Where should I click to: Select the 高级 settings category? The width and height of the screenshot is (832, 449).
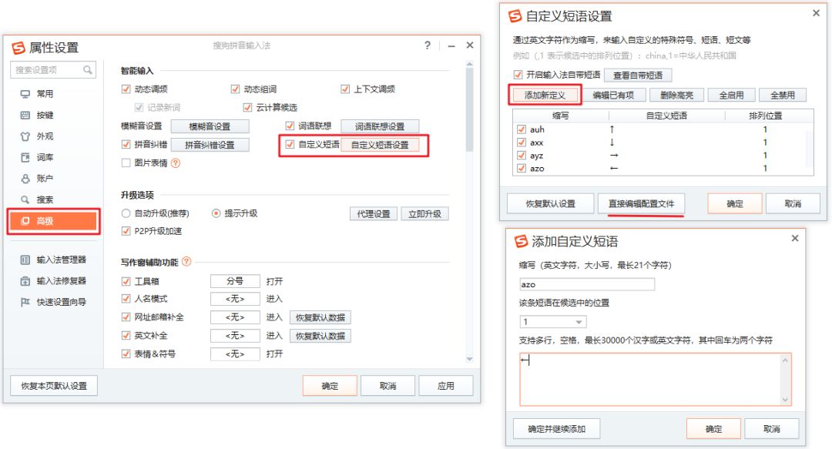tap(52, 221)
